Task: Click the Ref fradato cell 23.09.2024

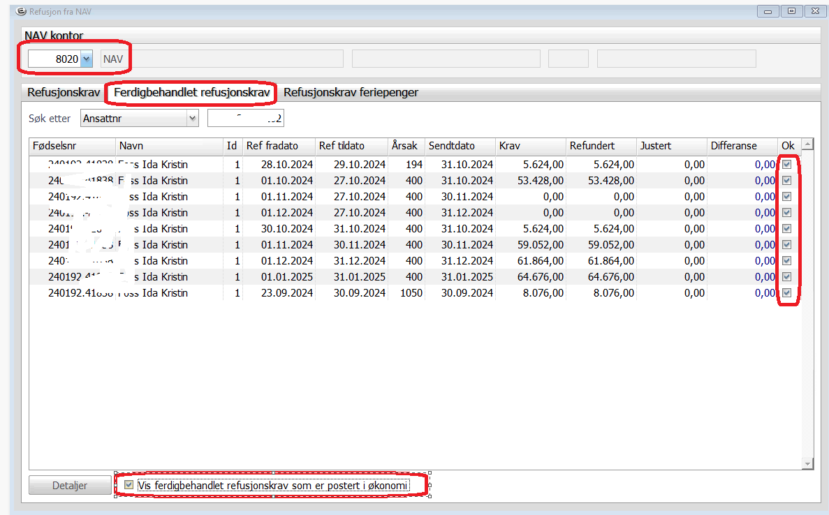Action: pyautogui.click(x=286, y=292)
